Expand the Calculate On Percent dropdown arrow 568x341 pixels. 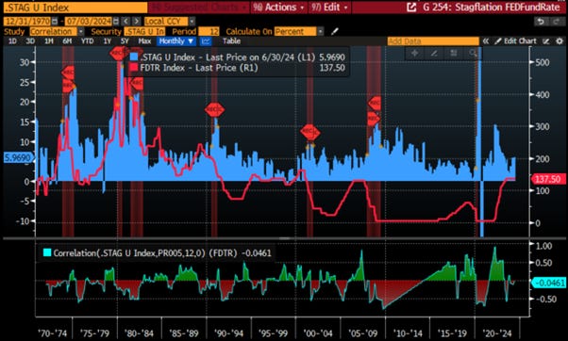click(320, 31)
